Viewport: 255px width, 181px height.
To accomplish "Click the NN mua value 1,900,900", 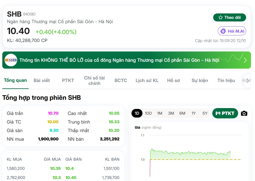I will [x=48, y=139].
